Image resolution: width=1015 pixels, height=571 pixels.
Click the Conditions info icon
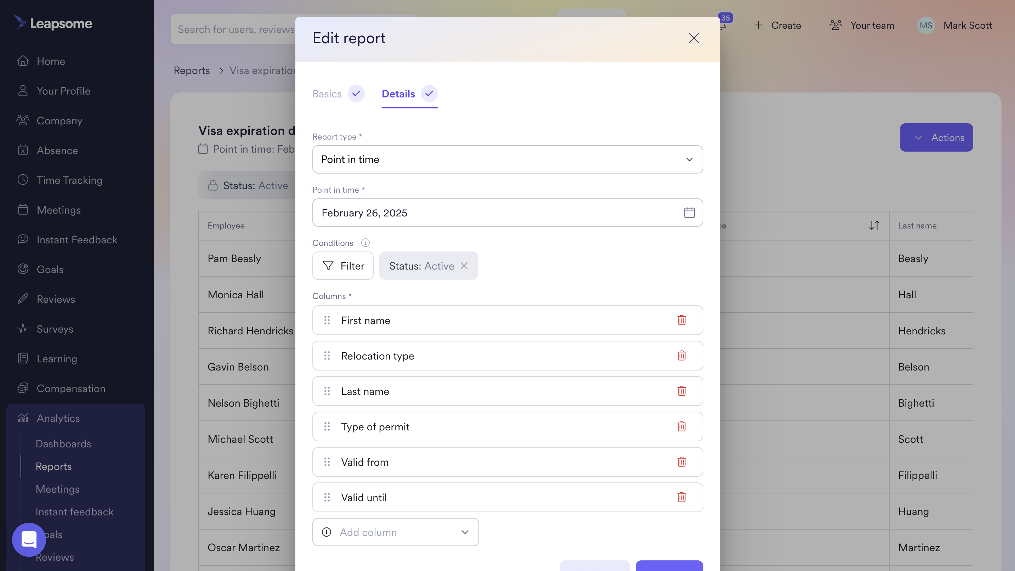point(365,243)
